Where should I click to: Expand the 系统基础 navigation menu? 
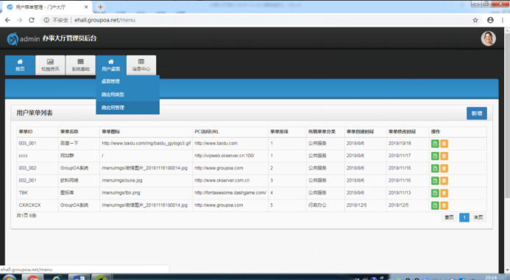pyautogui.click(x=80, y=65)
